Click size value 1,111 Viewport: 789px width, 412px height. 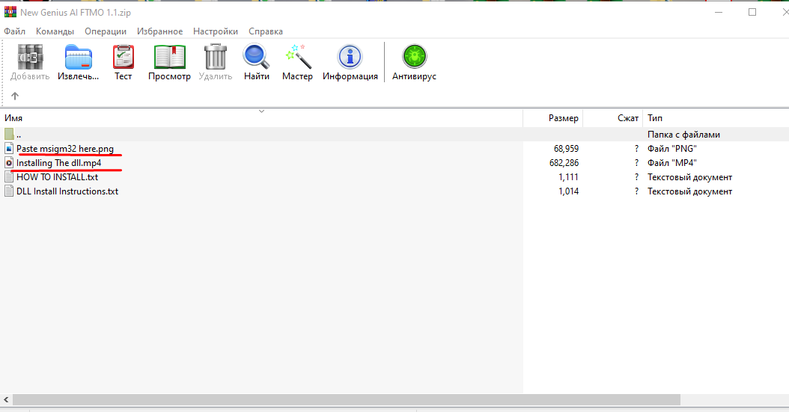[x=569, y=177]
